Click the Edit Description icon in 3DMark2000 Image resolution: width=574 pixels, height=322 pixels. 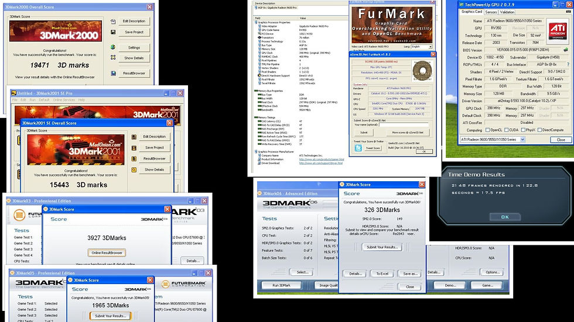[x=113, y=22]
